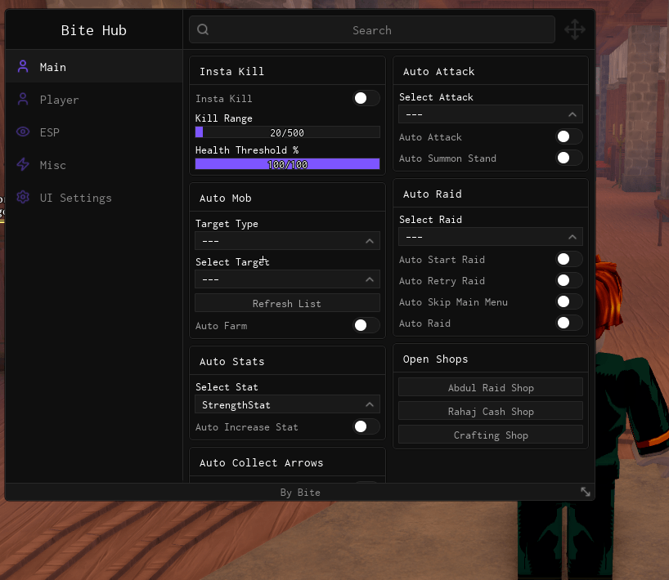Open the UI Settings tab

tap(94, 198)
